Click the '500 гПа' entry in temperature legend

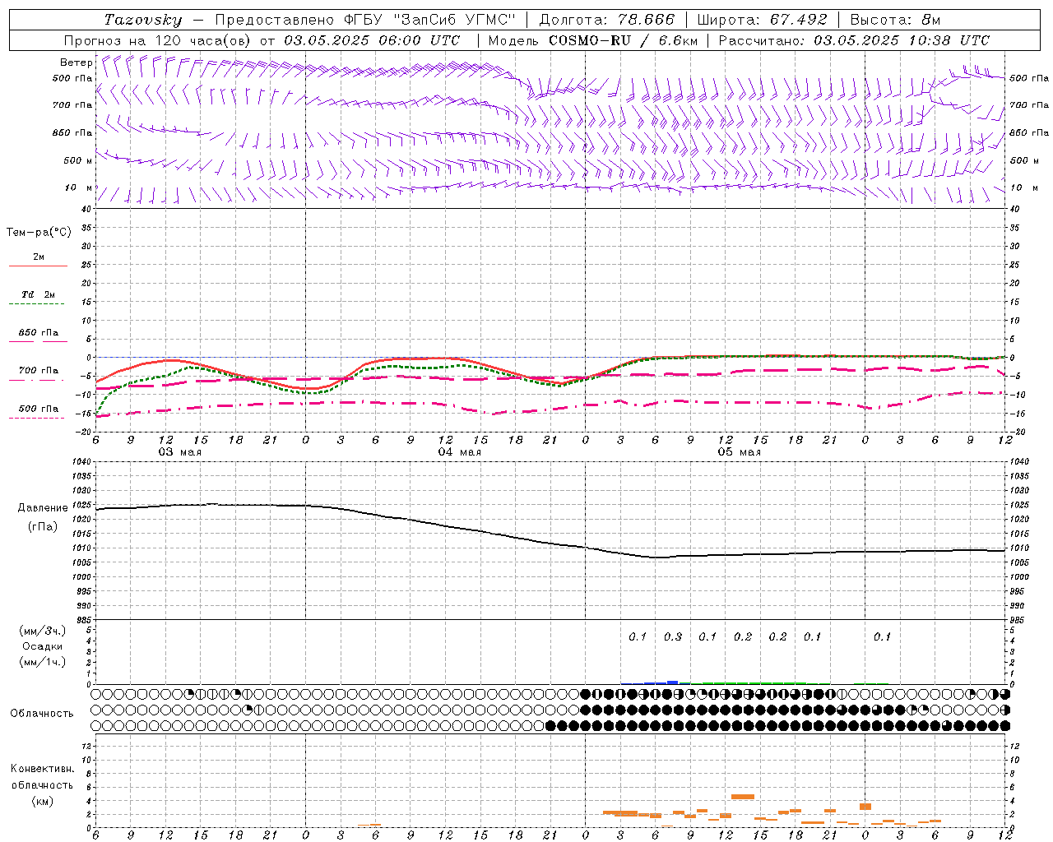click(x=39, y=409)
